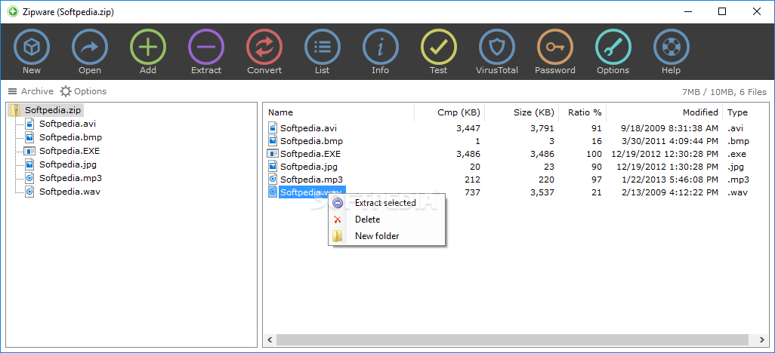Select Softpedia.zip root in the tree
Screen dimensions: 775x353
coord(53,109)
